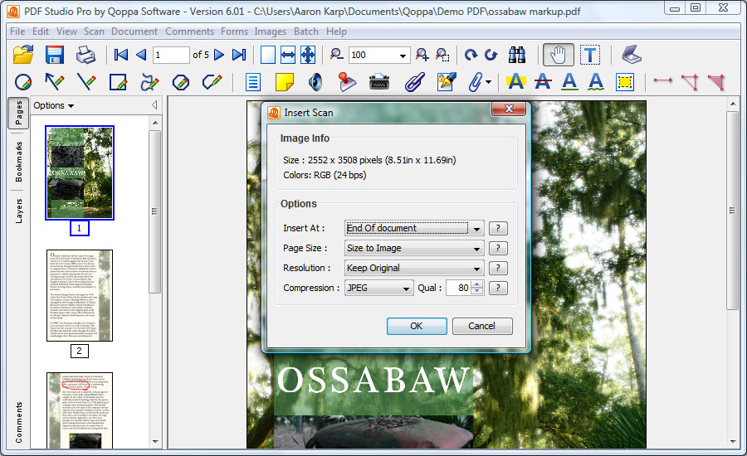Select the perimeter measurement tool
The width and height of the screenshot is (747, 456).
point(690,82)
